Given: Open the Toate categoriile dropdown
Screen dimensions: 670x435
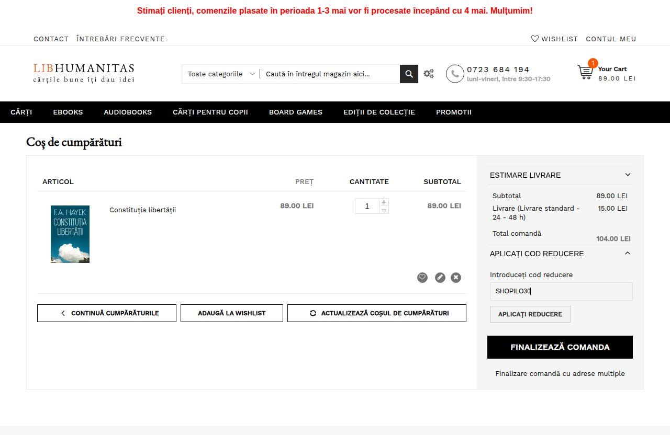Looking at the screenshot, I should click(x=221, y=74).
